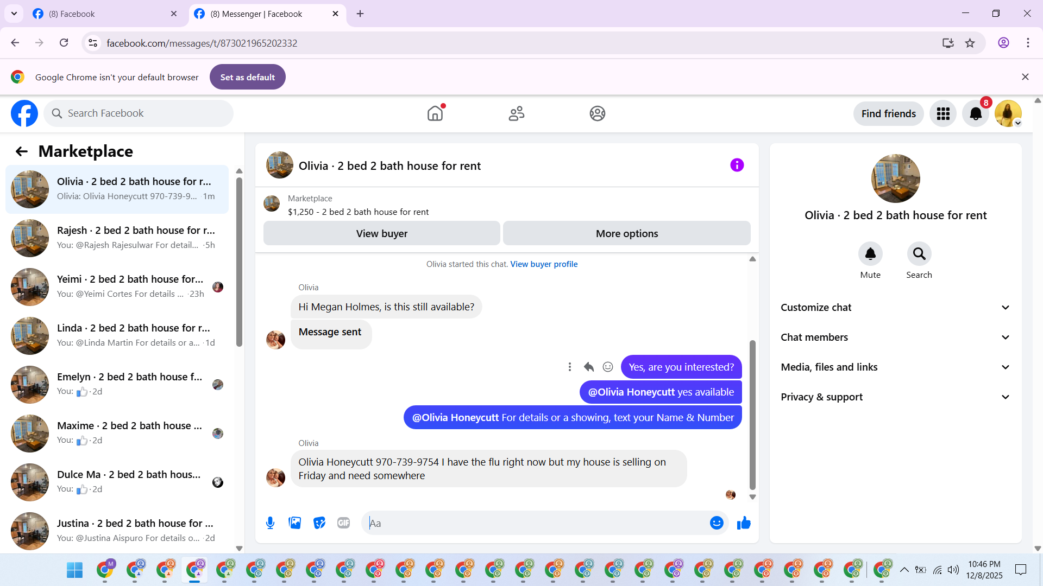
Task: Open the account profile picture menu
Action: 1008,113
